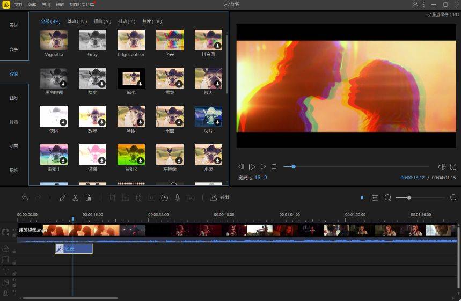This screenshot has width=461, height=301.
Task: Select the EdgeFeather filter thumbnail
Action: pos(131,40)
